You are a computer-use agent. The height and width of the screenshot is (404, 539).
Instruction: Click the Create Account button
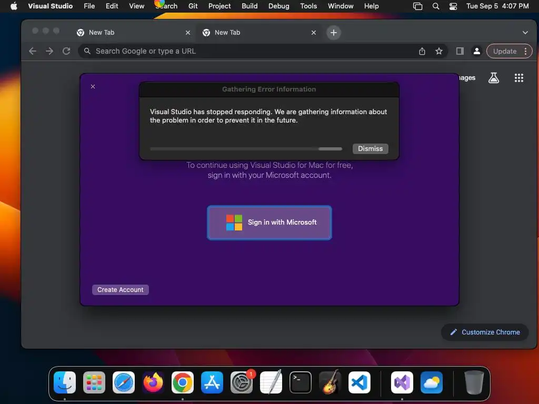pyautogui.click(x=121, y=290)
